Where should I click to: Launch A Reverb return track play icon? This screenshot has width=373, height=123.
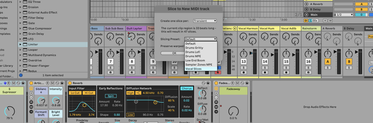point(306,4)
